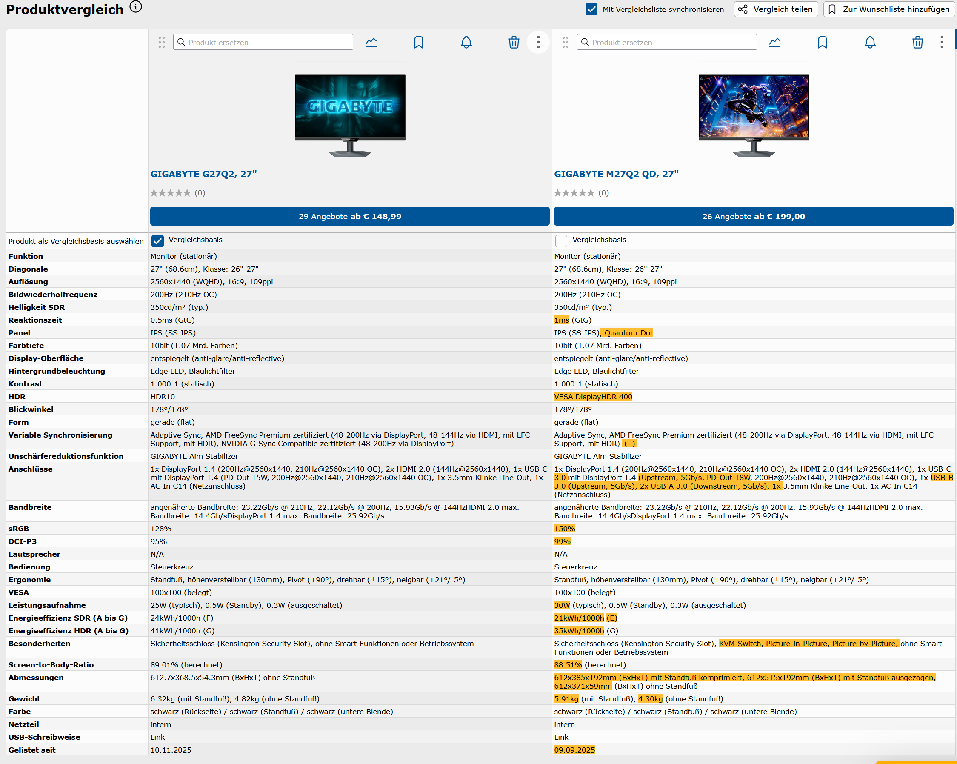This screenshot has width=957, height=764.
Task: Bookmark the GIGABYTE M27Q2 QD product
Action: [x=822, y=43]
